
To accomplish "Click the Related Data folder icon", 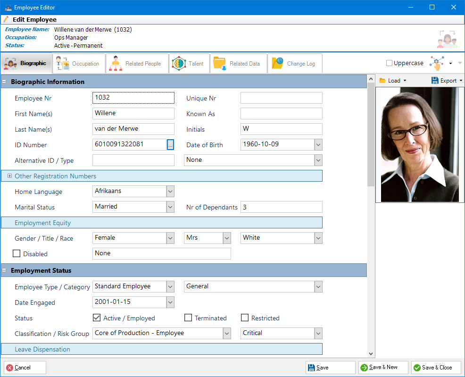I will tap(220, 63).
